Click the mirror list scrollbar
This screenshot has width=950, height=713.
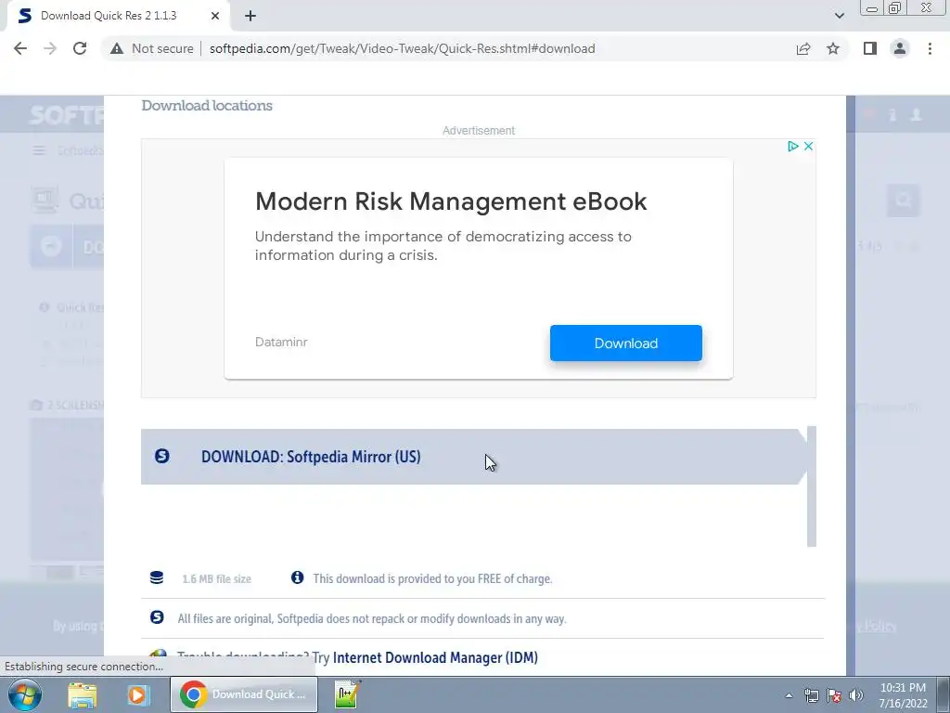[812, 486]
